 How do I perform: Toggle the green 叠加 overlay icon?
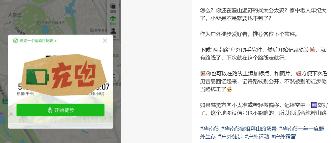(113, 21)
